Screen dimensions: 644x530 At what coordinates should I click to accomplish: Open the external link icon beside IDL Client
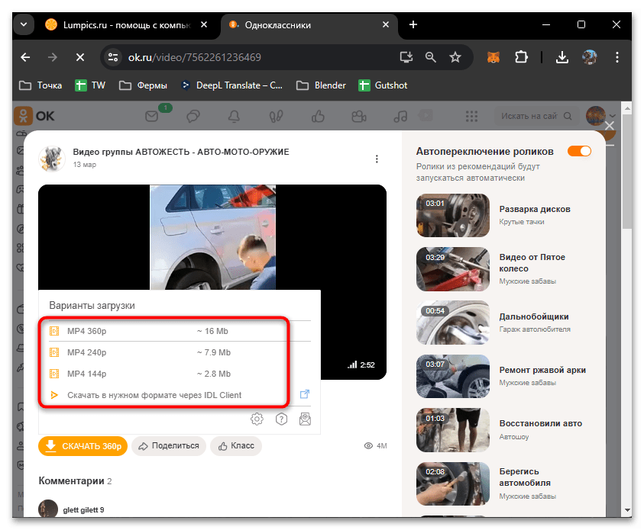tap(304, 394)
